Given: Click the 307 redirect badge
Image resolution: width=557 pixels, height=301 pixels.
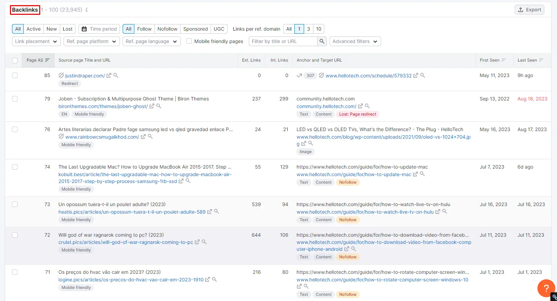Looking at the screenshot, I should 310,76.
